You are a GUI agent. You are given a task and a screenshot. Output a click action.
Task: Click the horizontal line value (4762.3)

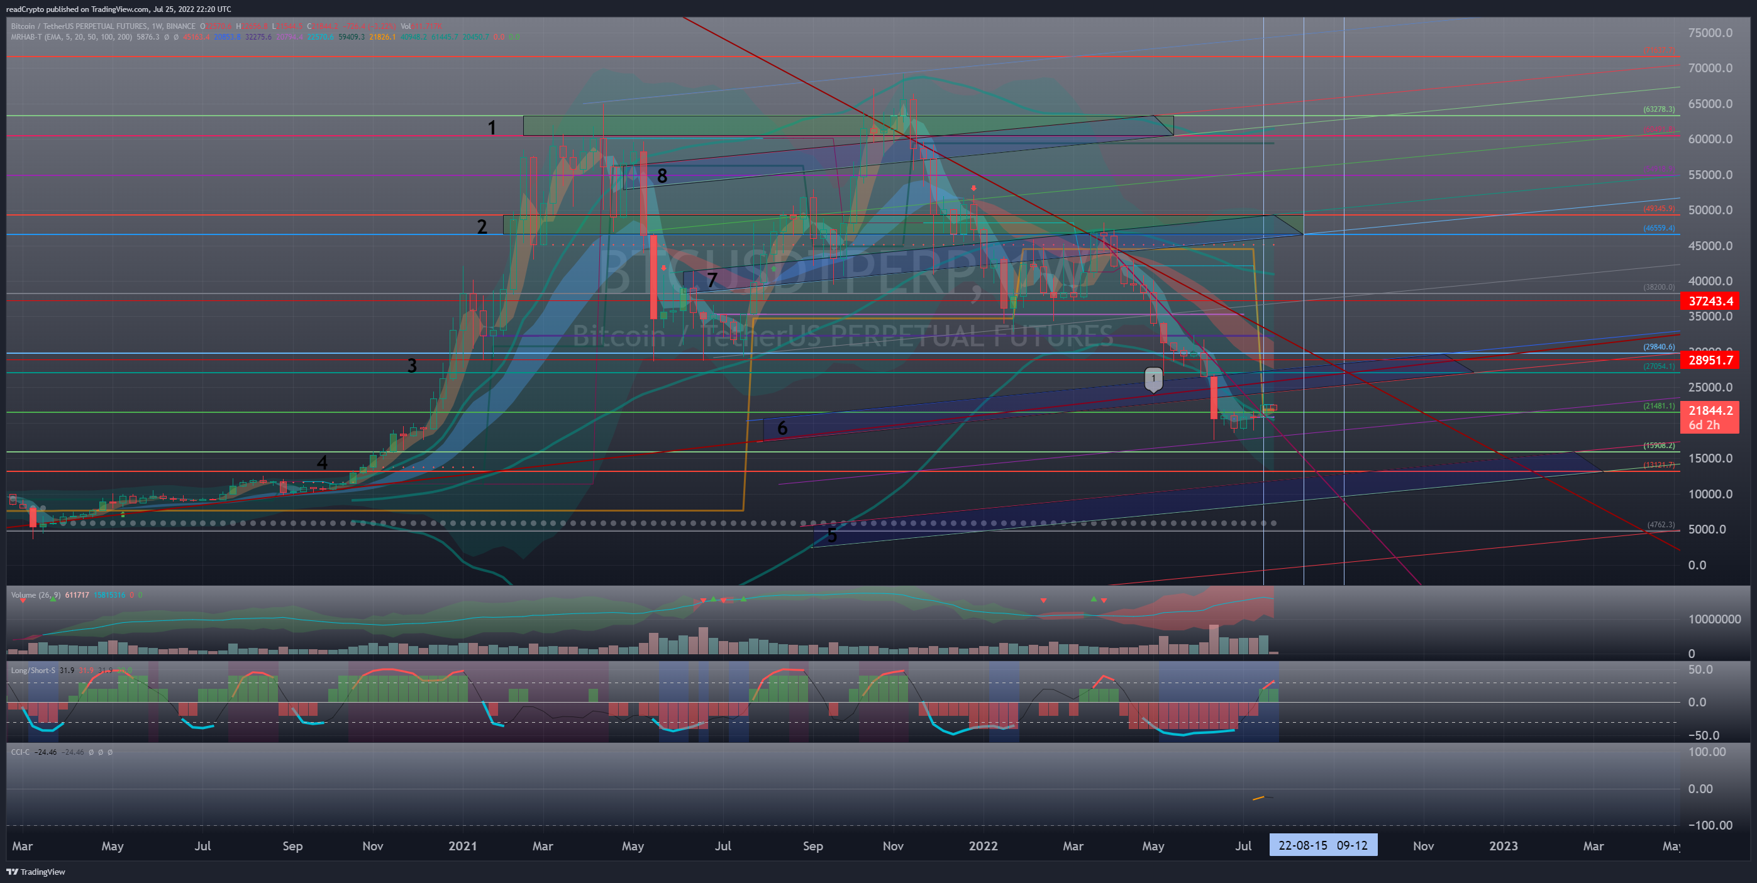tap(1661, 524)
